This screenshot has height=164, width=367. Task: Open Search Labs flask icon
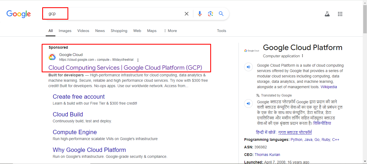[x=327, y=14]
